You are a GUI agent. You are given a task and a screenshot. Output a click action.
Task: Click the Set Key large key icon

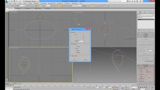point(122,88)
